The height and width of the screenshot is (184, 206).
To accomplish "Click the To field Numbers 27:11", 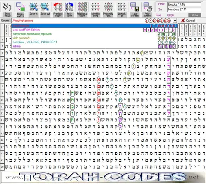I will pyautogui.click(x=184, y=9).
